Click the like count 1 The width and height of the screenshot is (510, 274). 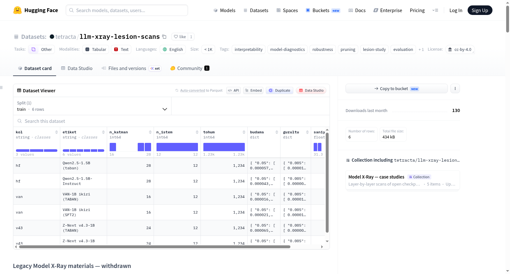click(x=191, y=37)
